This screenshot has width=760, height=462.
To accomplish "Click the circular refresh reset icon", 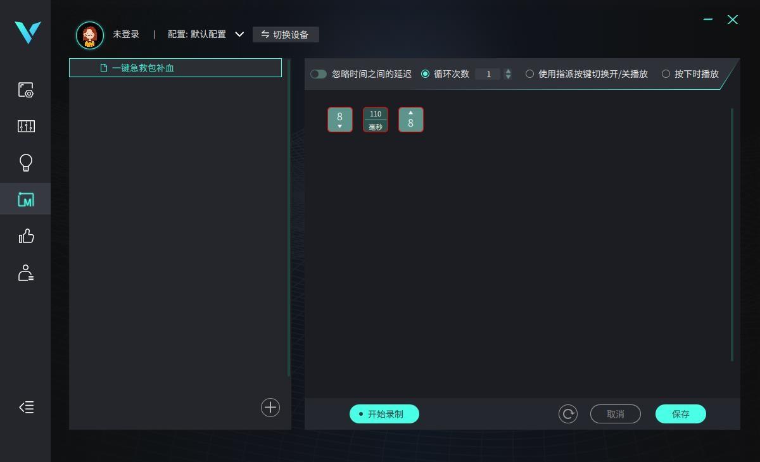I will point(568,414).
